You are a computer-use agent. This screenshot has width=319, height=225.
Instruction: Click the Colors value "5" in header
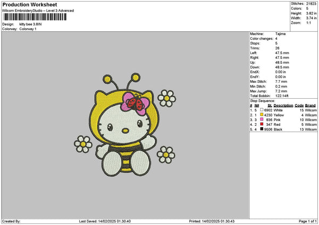307,8
